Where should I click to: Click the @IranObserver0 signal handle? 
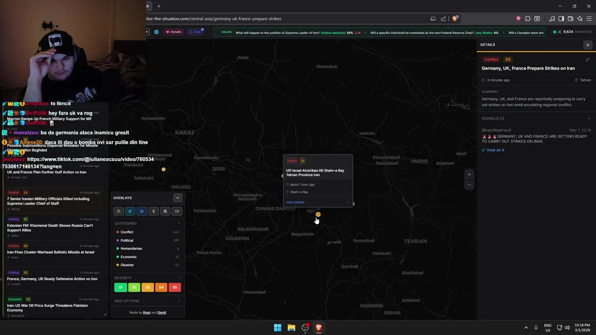(x=496, y=130)
